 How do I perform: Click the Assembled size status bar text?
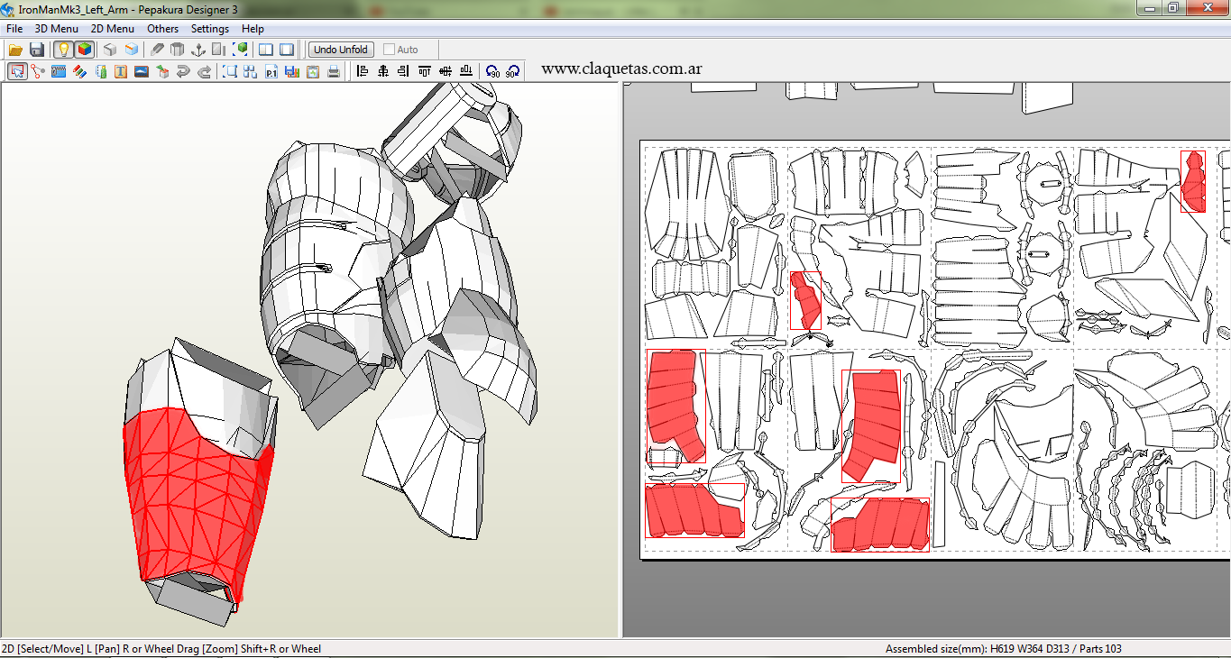pyautogui.click(x=1004, y=649)
